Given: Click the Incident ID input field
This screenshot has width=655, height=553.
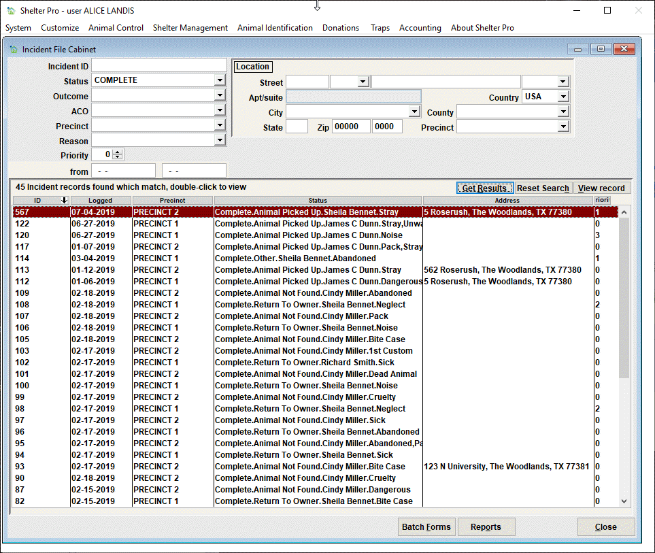Looking at the screenshot, I should 158,65.
